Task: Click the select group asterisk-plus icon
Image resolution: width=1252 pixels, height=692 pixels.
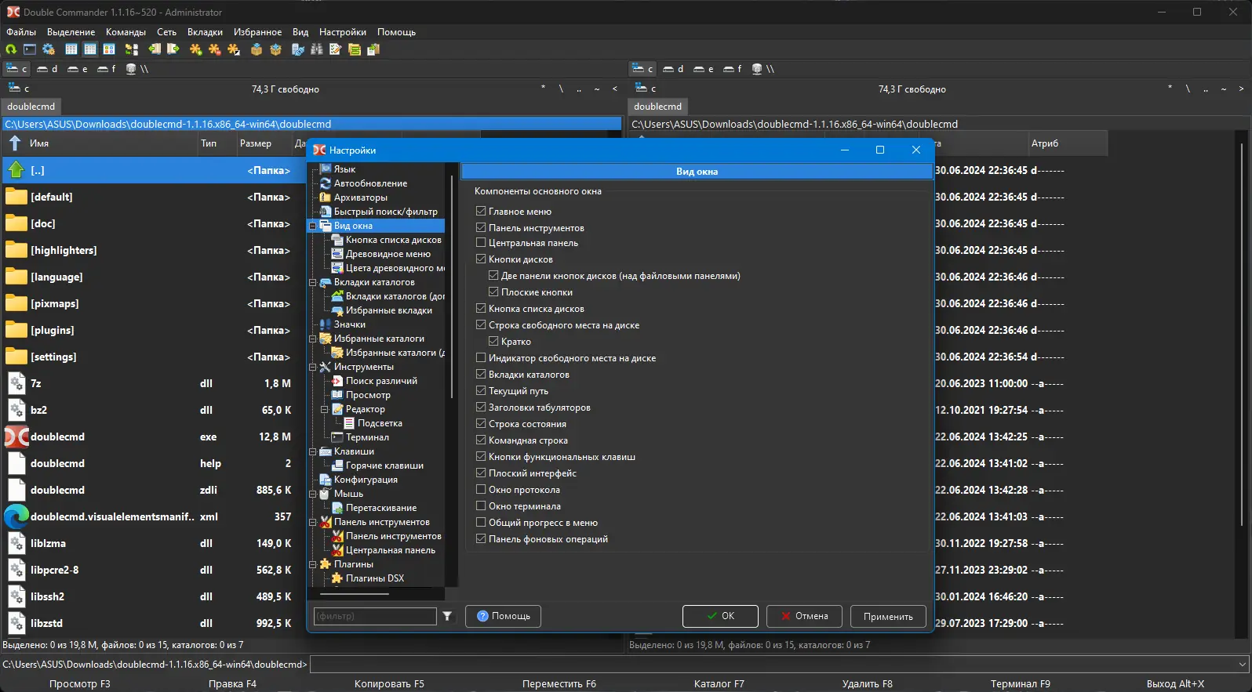Action: pyautogui.click(x=195, y=49)
